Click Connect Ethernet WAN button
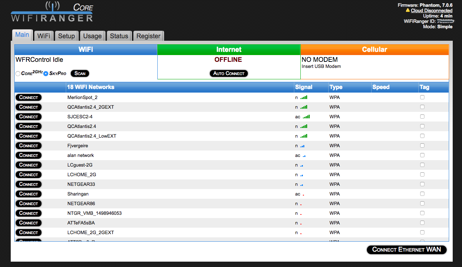Screen dimensions: 462x267 407,249
